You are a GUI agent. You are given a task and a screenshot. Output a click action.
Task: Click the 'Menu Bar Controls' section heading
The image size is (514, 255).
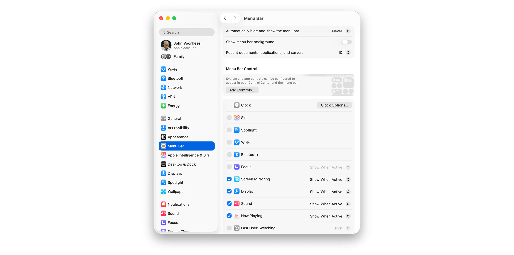click(243, 69)
